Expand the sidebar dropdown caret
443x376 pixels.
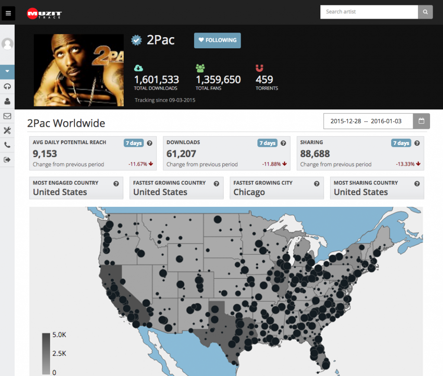(x=7, y=71)
